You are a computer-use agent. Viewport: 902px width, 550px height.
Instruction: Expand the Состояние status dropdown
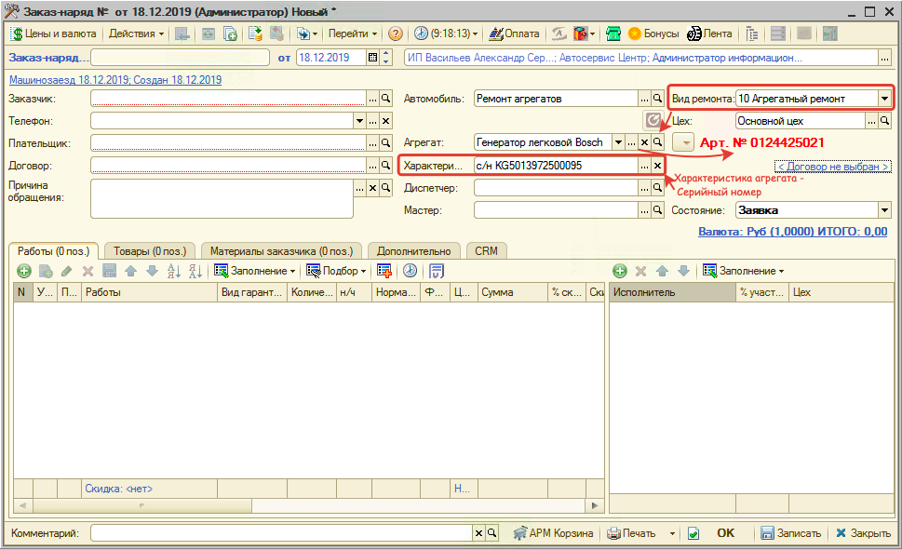click(x=882, y=210)
